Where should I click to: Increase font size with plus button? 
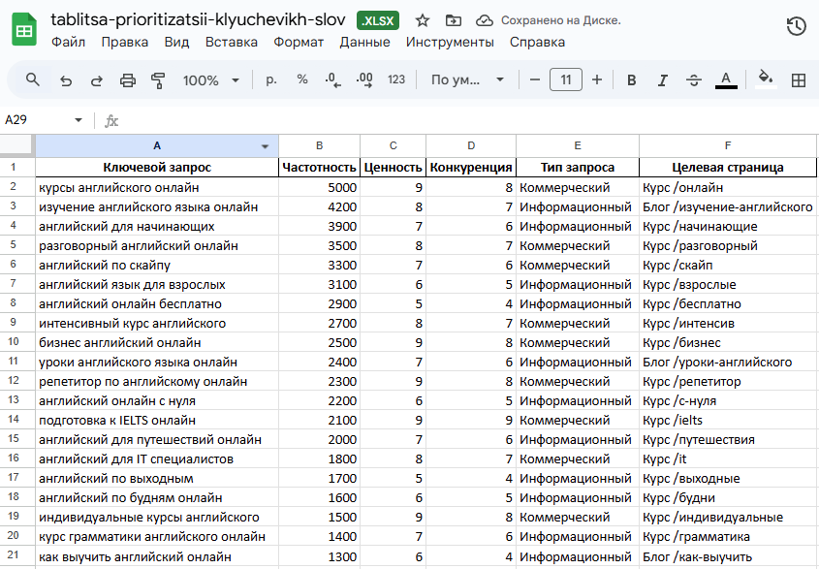tap(597, 79)
